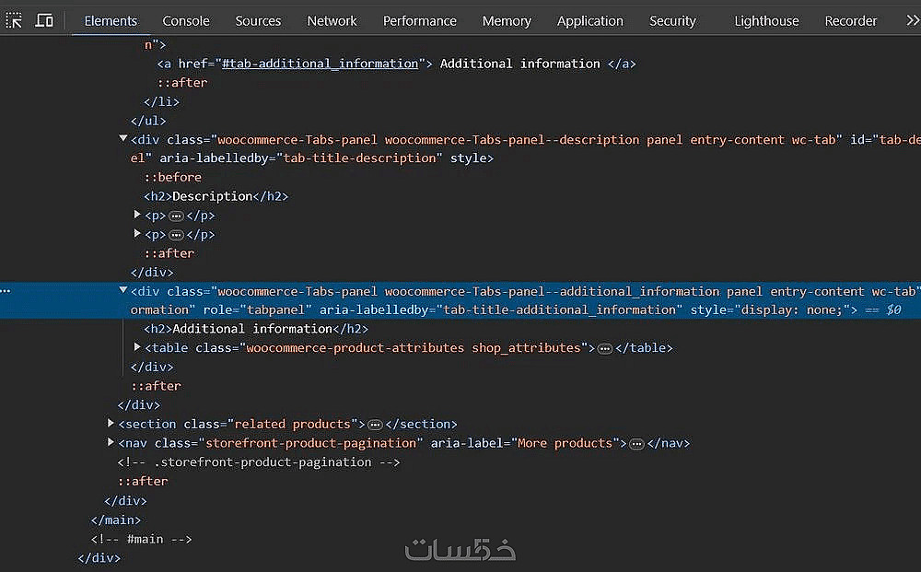Select the h2 Description line
921x572 pixels.
click(216, 196)
